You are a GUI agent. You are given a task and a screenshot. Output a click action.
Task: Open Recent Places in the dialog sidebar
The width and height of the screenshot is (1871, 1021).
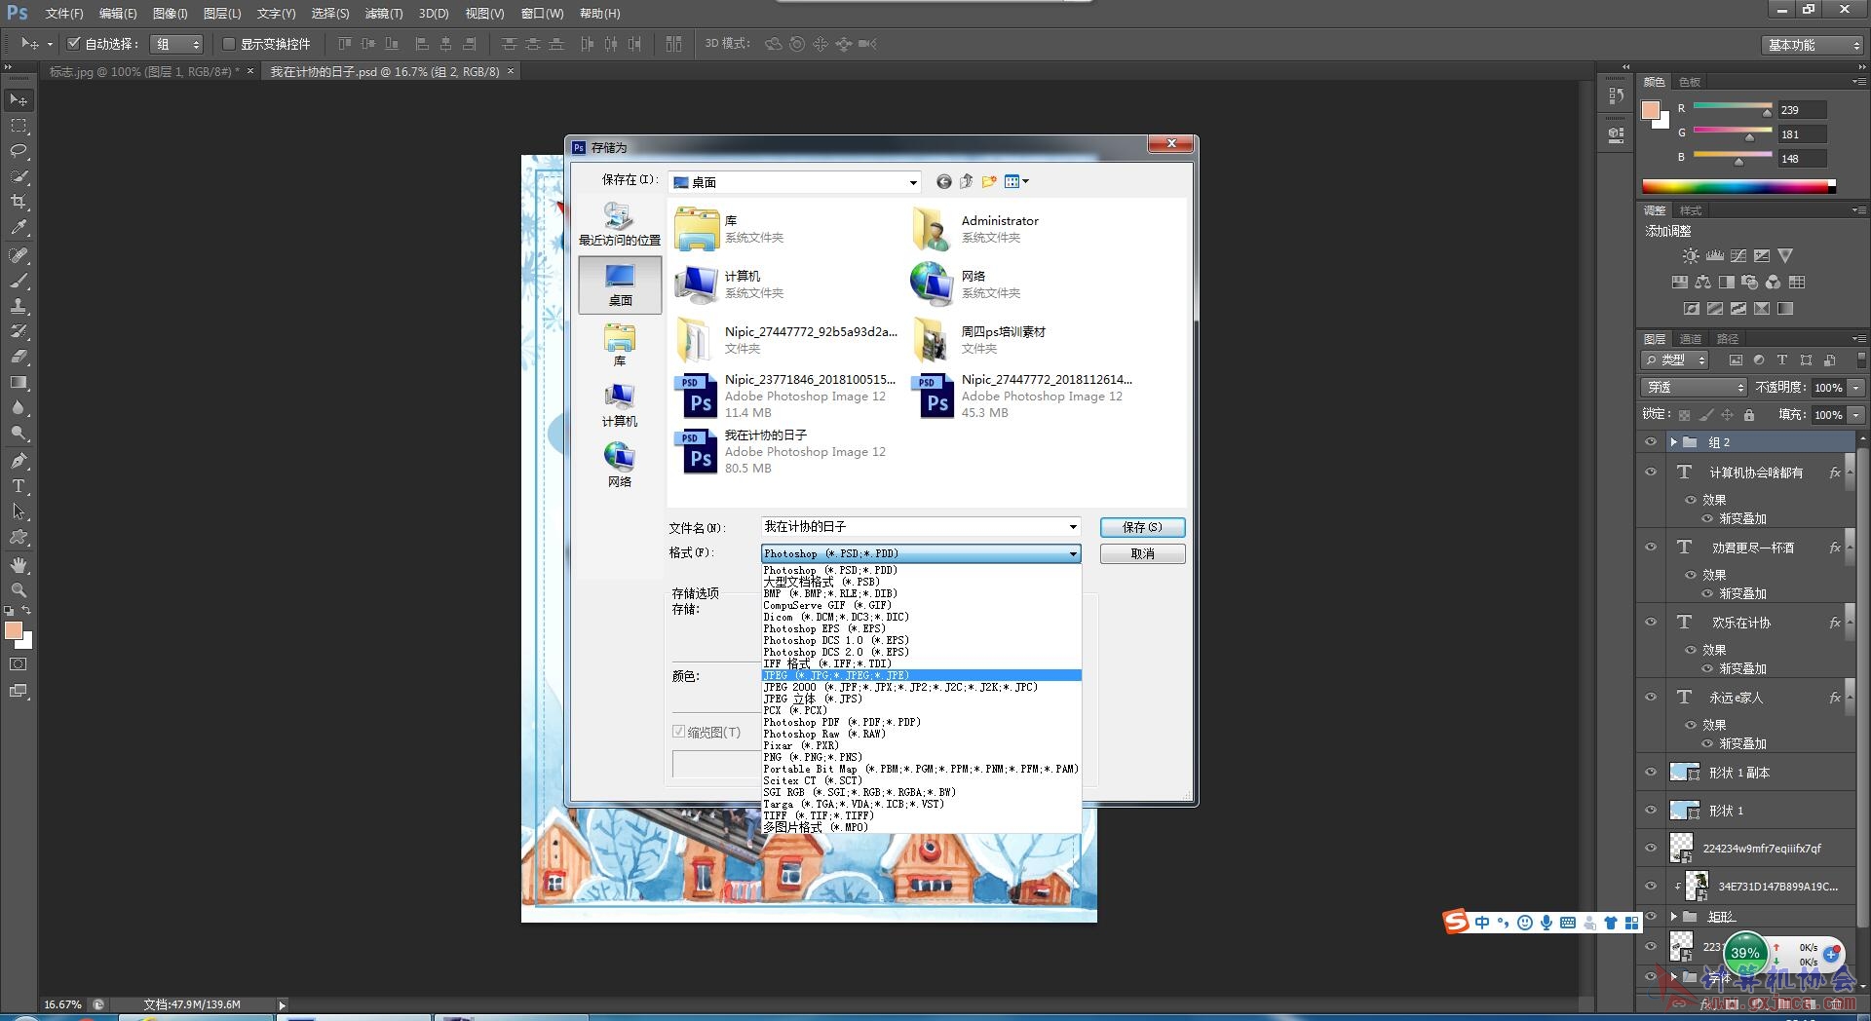pyautogui.click(x=620, y=224)
